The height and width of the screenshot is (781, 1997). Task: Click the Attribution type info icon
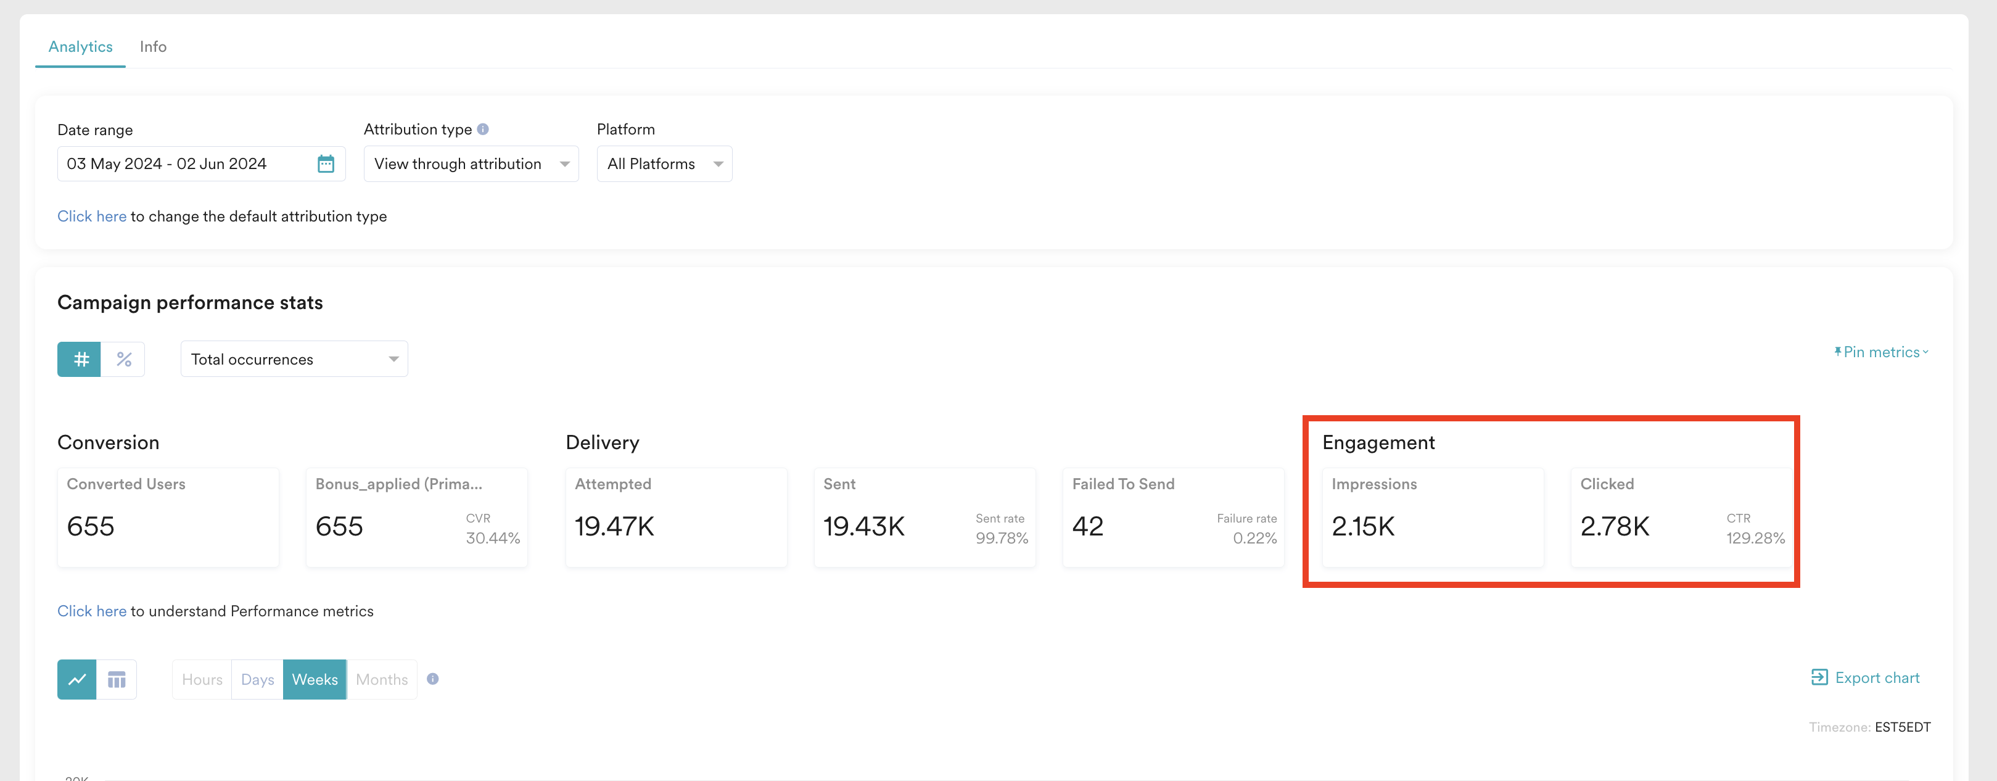coord(483,130)
